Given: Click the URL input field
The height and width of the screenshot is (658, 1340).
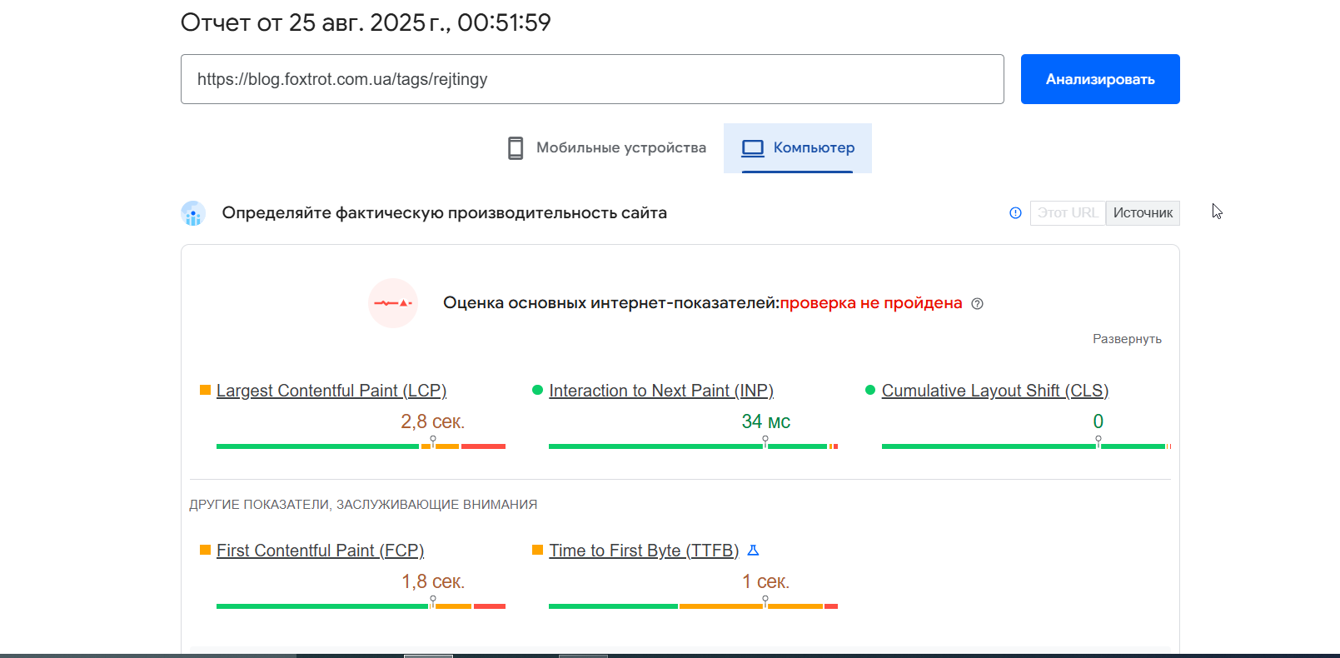Looking at the screenshot, I should click(x=592, y=79).
